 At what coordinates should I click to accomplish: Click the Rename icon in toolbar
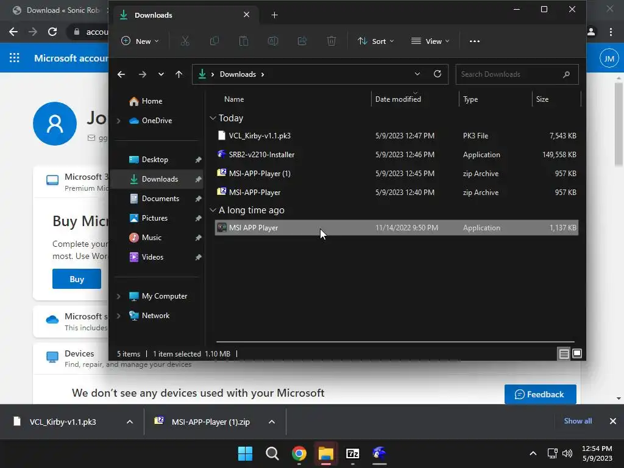click(x=273, y=41)
